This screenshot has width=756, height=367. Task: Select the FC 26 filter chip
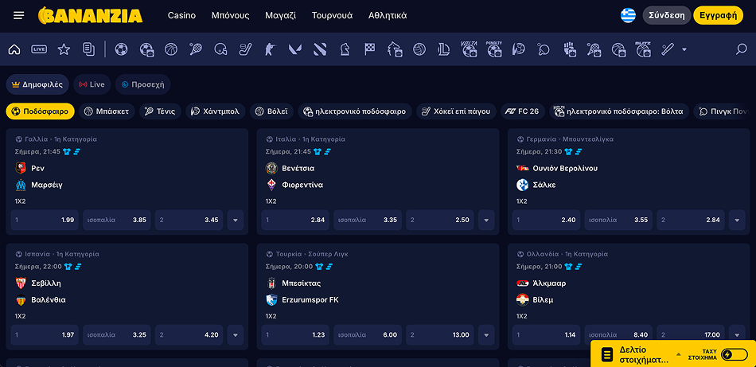[x=523, y=111]
